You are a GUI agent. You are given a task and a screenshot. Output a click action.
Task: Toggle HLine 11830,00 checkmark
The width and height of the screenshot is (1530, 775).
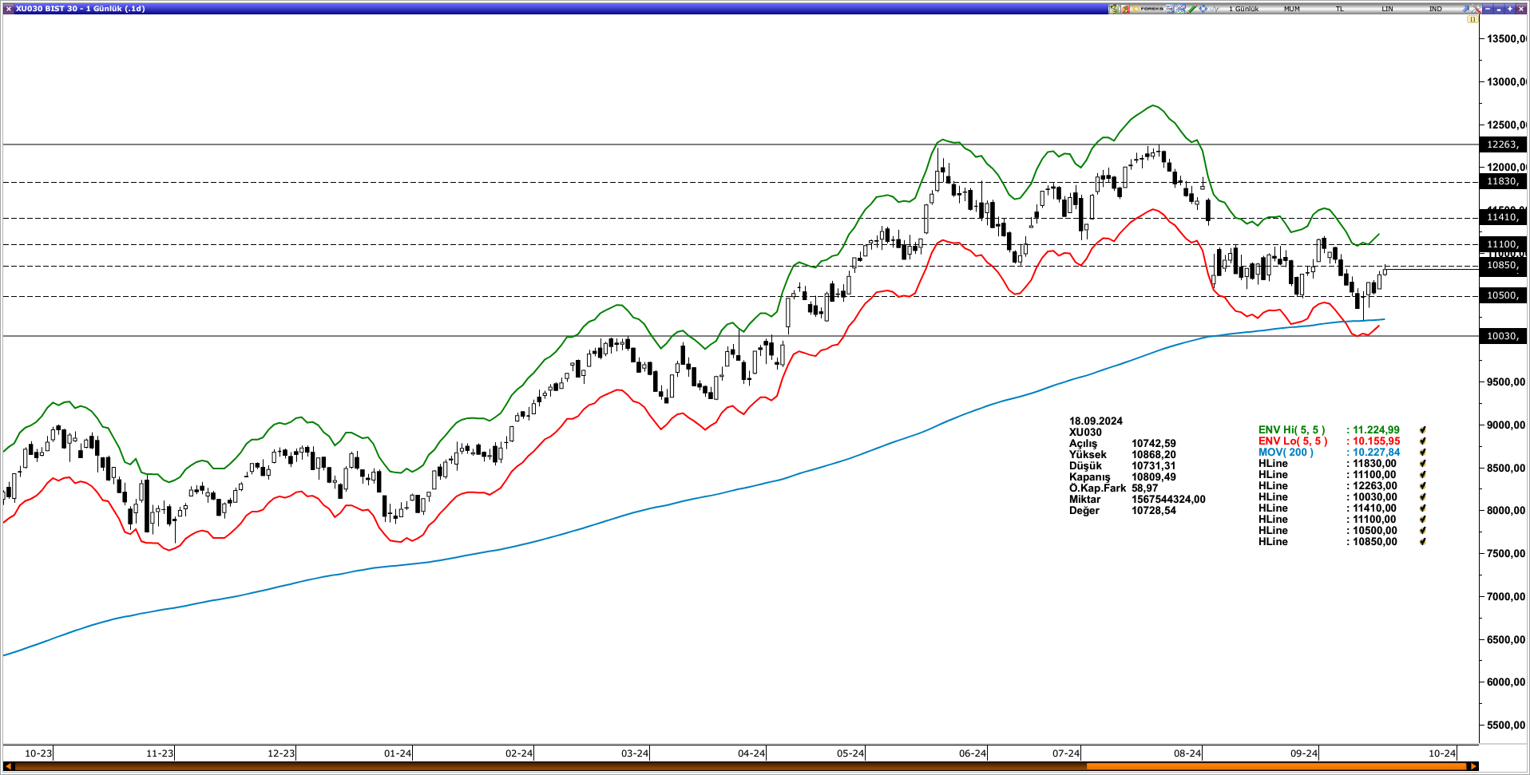(1423, 464)
